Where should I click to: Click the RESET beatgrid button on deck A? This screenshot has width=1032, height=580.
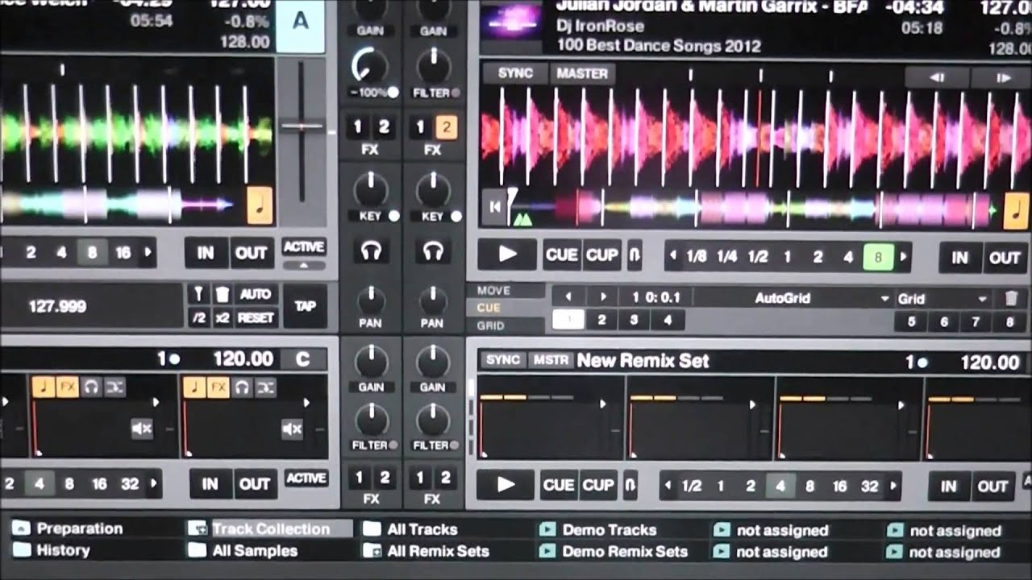256,317
